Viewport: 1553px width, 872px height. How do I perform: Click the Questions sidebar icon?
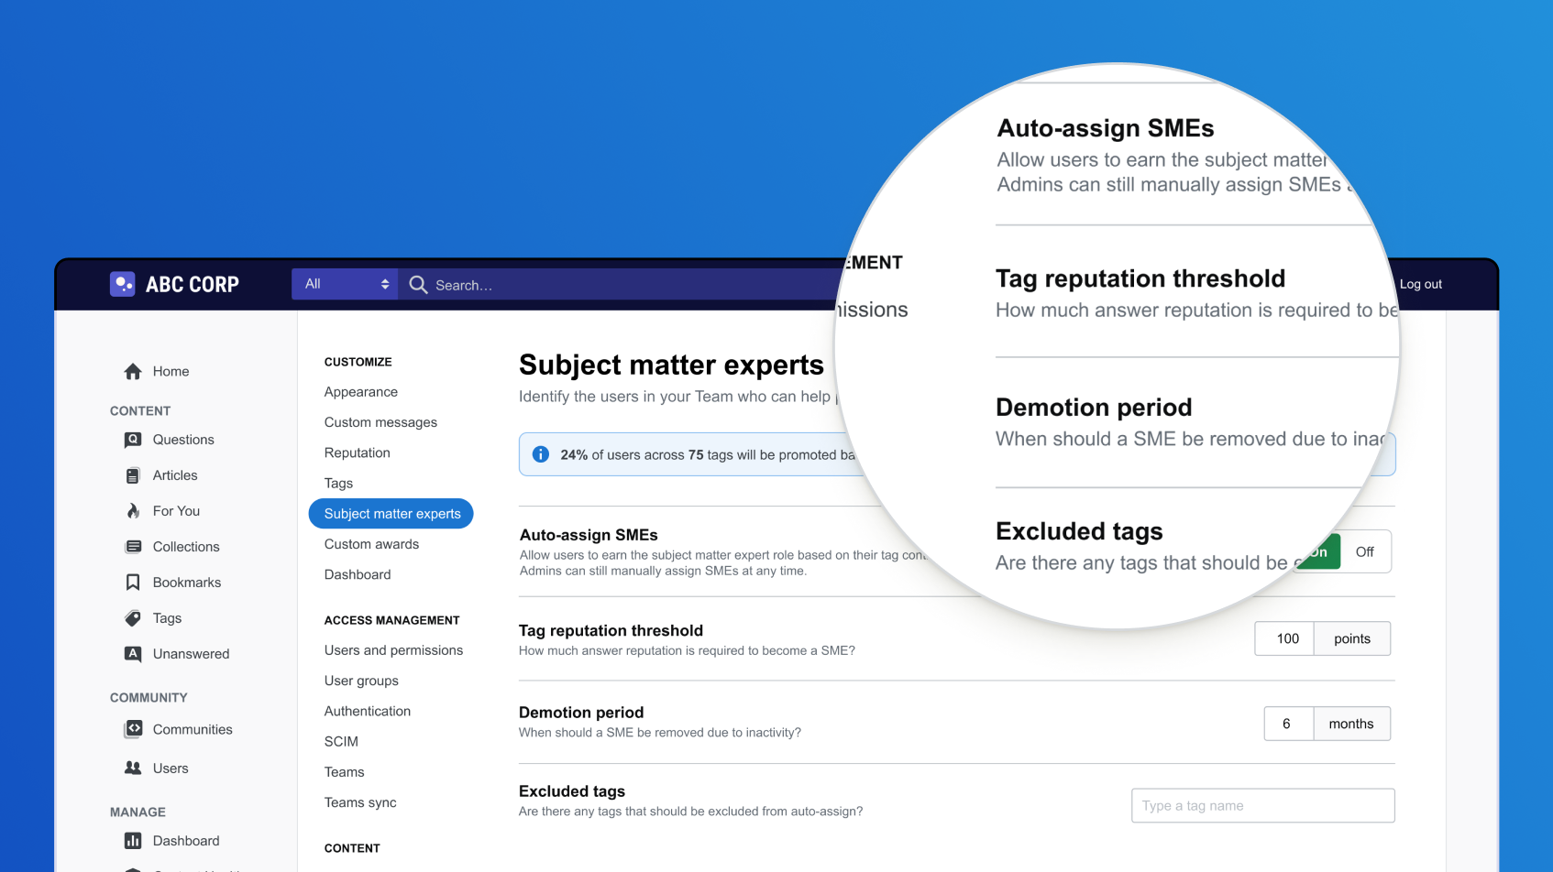coord(133,440)
